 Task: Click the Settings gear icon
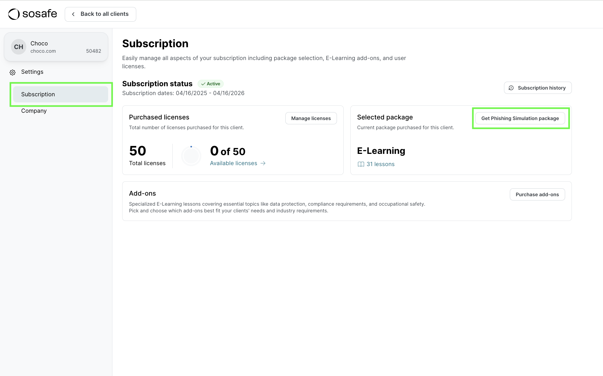[x=12, y=72]
